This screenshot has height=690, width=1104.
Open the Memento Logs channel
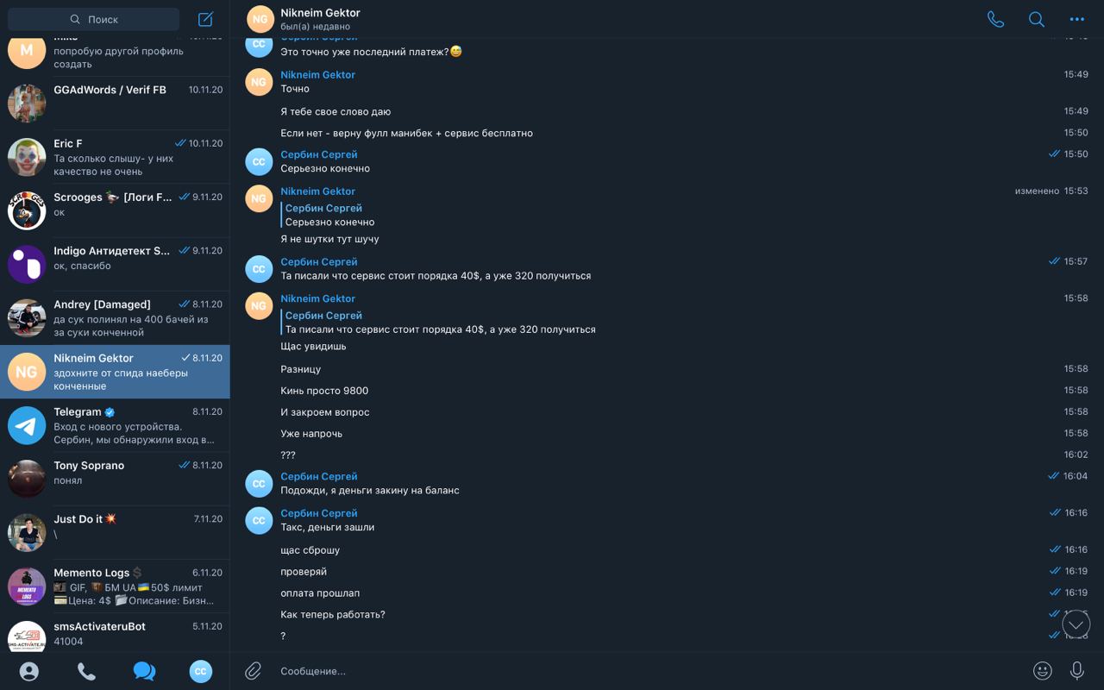[x=115, y=586]
